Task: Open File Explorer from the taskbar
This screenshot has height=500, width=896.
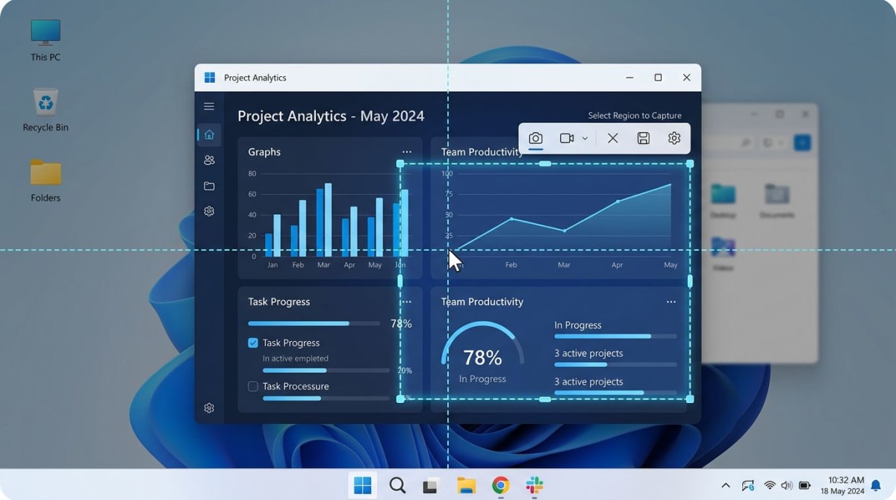Action: pos(466,486)
